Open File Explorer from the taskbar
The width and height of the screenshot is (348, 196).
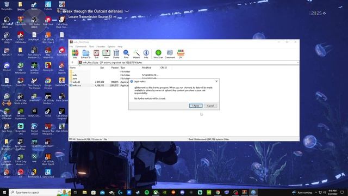click(x=85, y=192)
